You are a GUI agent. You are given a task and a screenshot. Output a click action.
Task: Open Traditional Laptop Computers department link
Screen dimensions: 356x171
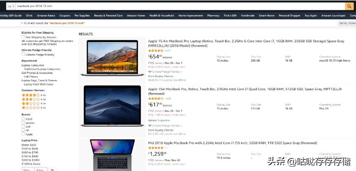pos(42,69)
